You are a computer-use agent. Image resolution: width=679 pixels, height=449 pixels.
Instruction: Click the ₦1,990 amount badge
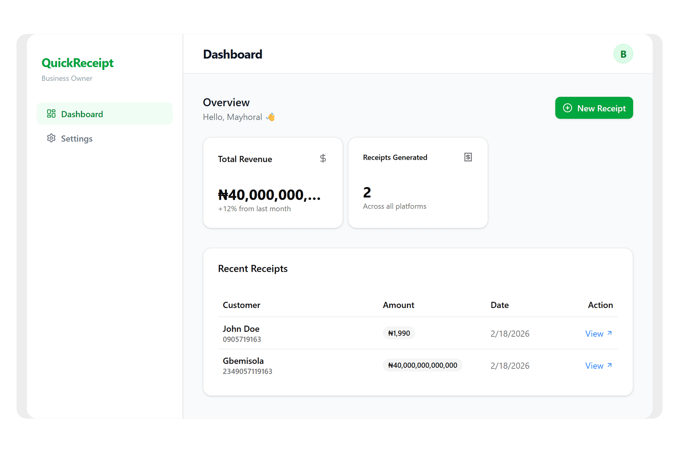(399, 333)
